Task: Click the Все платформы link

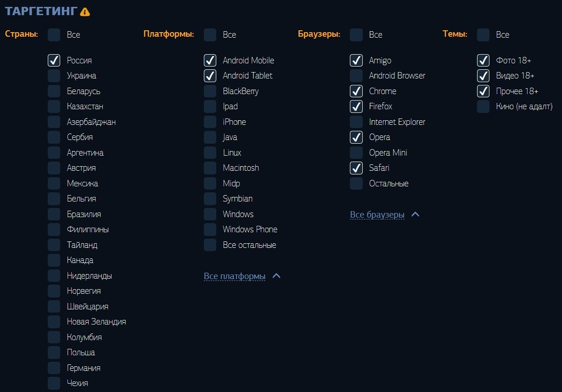Action: pos(235,276)
